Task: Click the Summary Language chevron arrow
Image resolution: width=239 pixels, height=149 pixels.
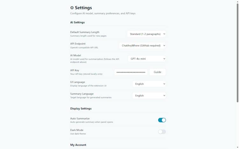Action: click(164, 96)
